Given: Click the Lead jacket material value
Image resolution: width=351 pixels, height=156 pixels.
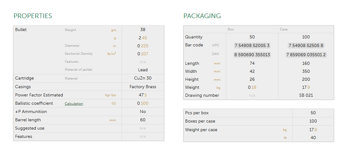Looking at the screenshot, I should (x=143, y=70).
